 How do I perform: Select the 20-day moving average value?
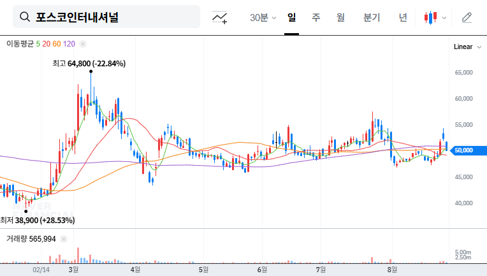[x=47, y=44]
